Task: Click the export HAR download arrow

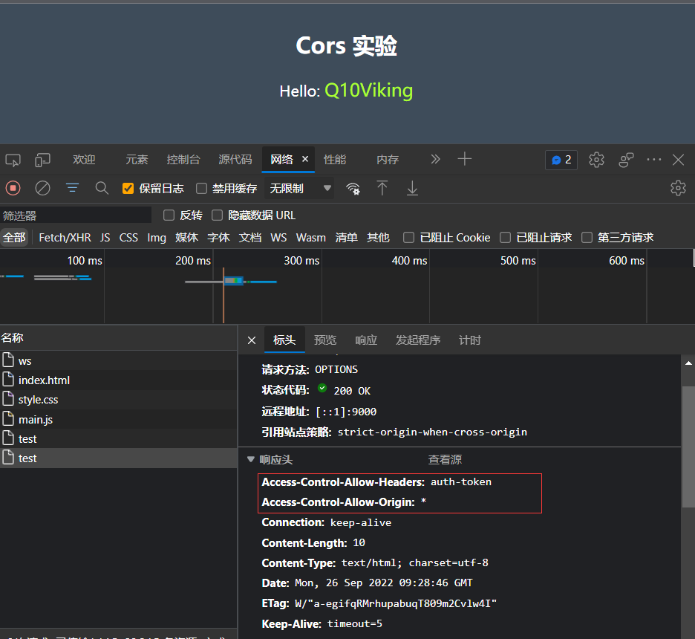Action: [412, 189]
